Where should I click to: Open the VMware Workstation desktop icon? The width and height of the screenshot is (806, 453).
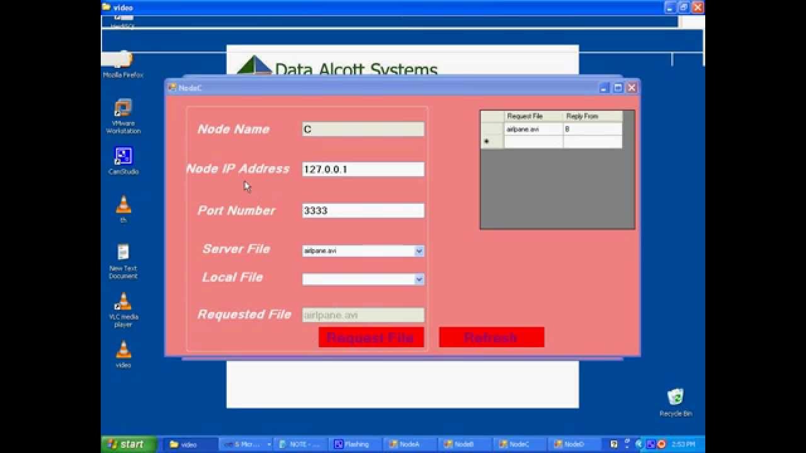click(x=123, y=116)
